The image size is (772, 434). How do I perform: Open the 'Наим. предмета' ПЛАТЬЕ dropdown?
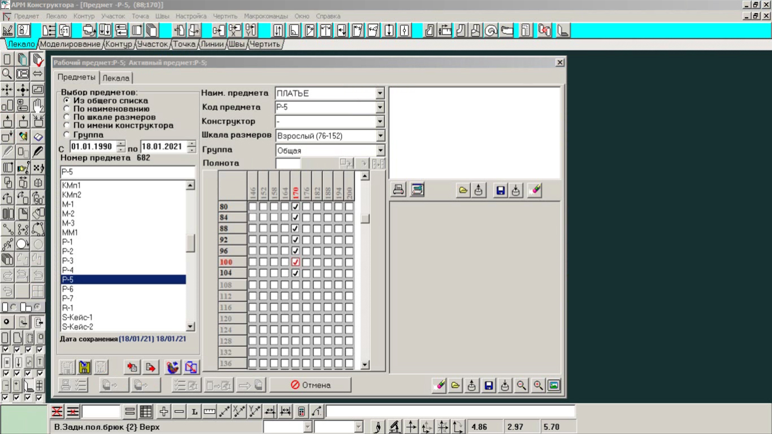380,93
